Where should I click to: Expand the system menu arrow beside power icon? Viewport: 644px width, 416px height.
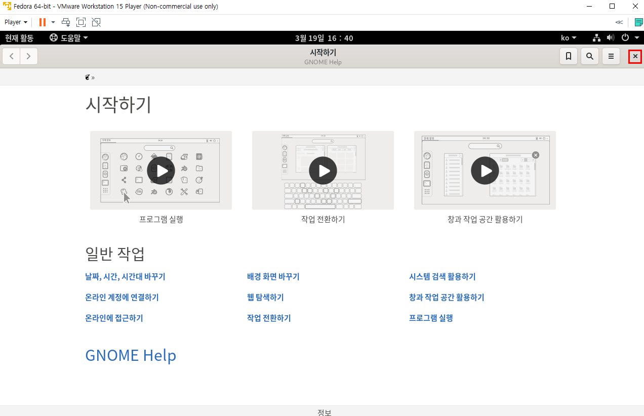pyautogui.click(x=637, y=38)
